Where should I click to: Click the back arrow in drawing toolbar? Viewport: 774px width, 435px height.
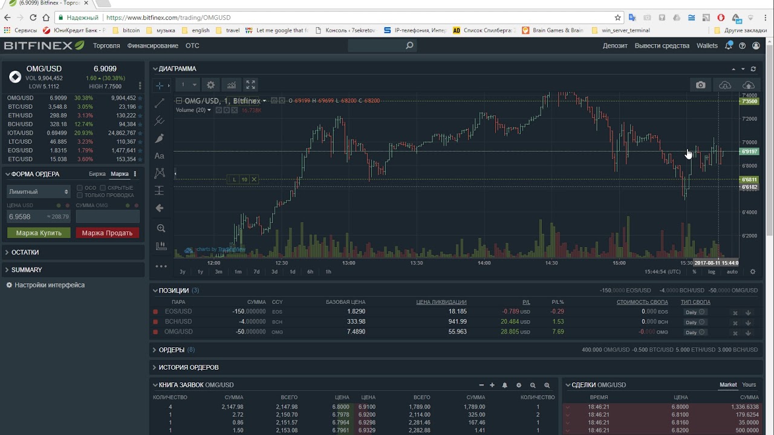160,208
